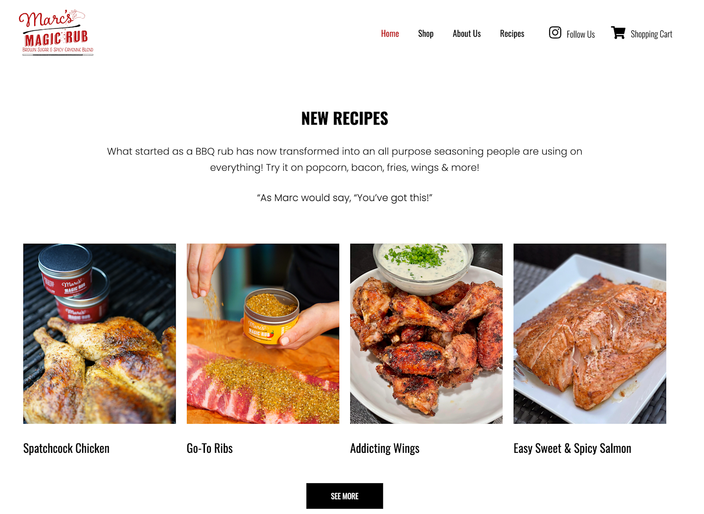Open the Spatchcock Chicken photo
This screenshot has height=514, width=704.
[99, 334]
